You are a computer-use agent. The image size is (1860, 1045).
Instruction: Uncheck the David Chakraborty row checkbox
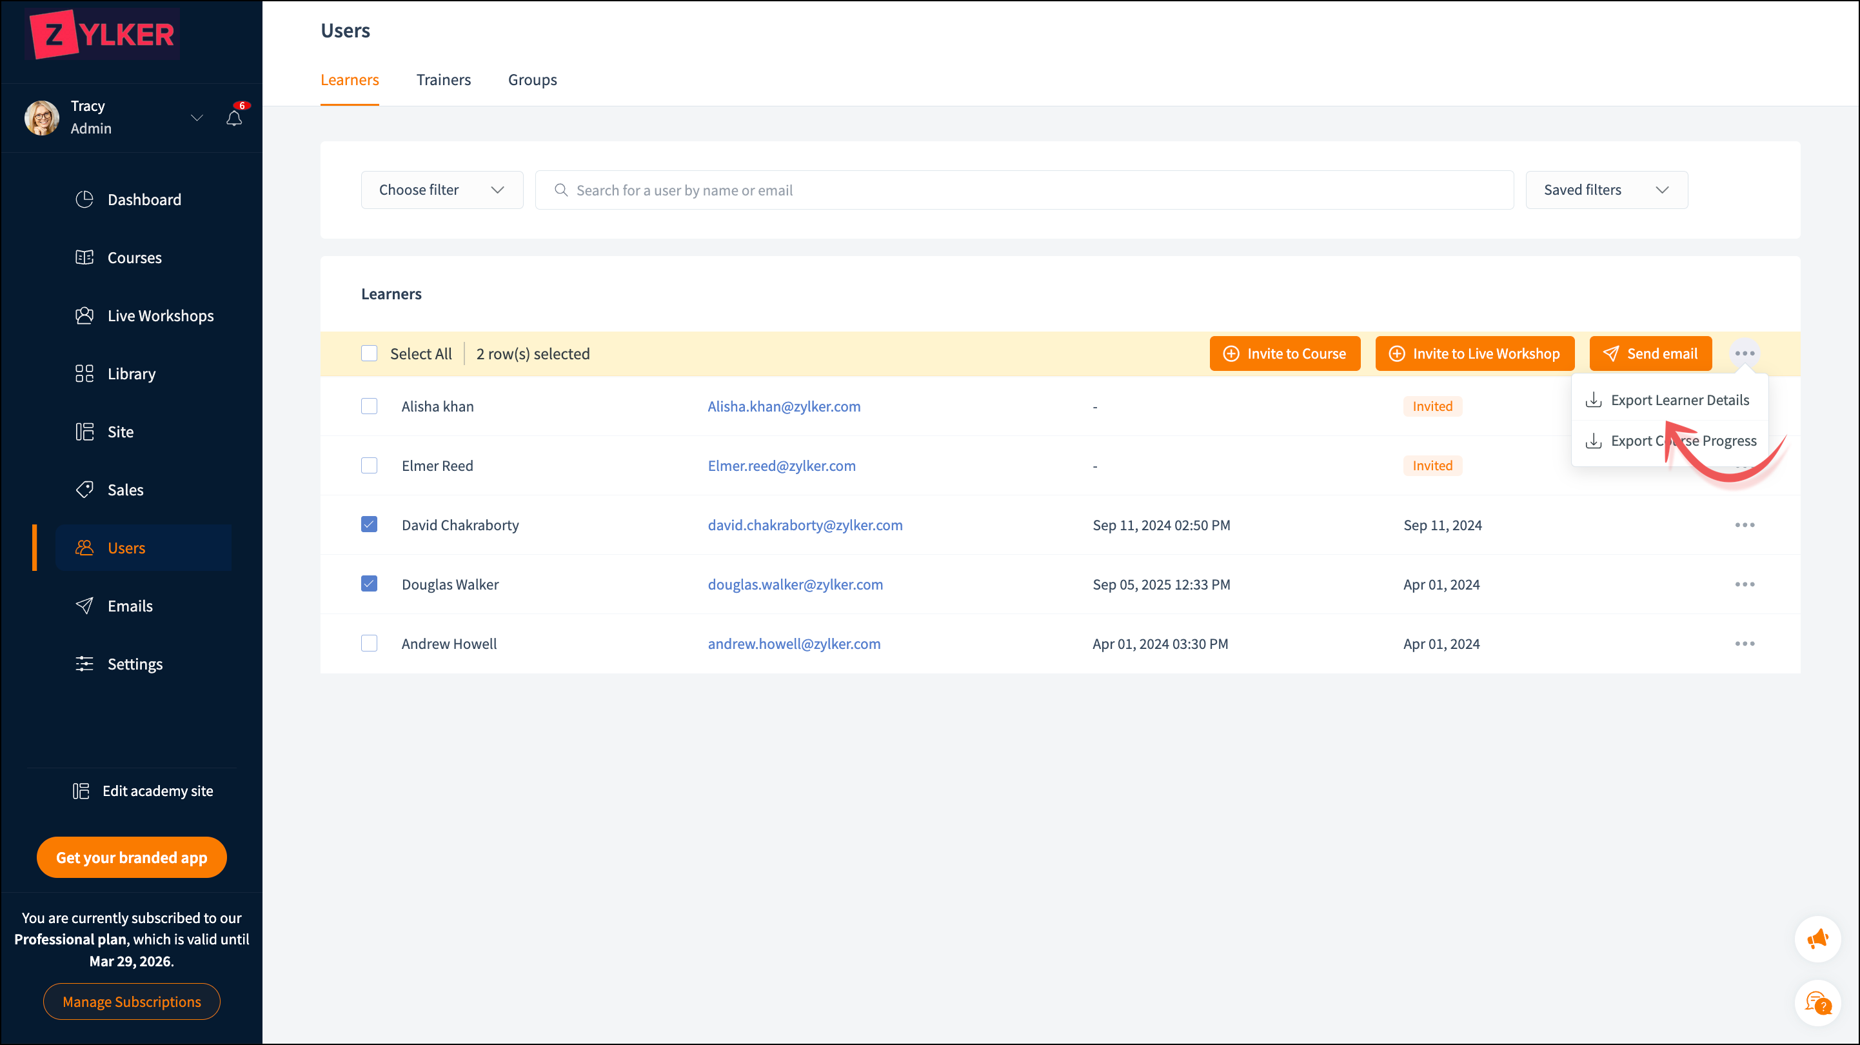point(369,524)
